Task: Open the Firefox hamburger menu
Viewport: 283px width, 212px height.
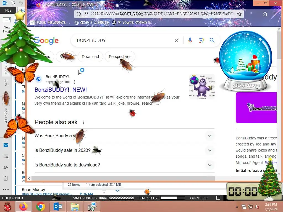Action: click(x=275, y=14)
